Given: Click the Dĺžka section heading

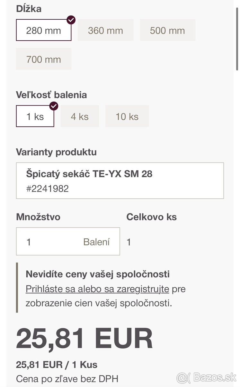Looking at the screenshot, I should [29, 9].
